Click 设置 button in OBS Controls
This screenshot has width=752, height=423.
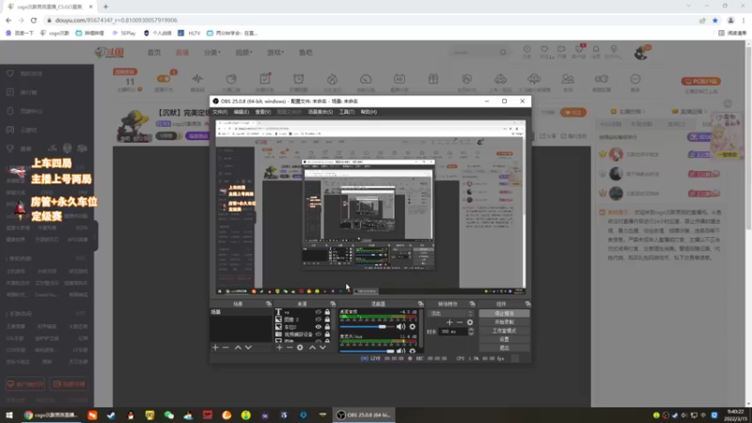pos(504,339)
